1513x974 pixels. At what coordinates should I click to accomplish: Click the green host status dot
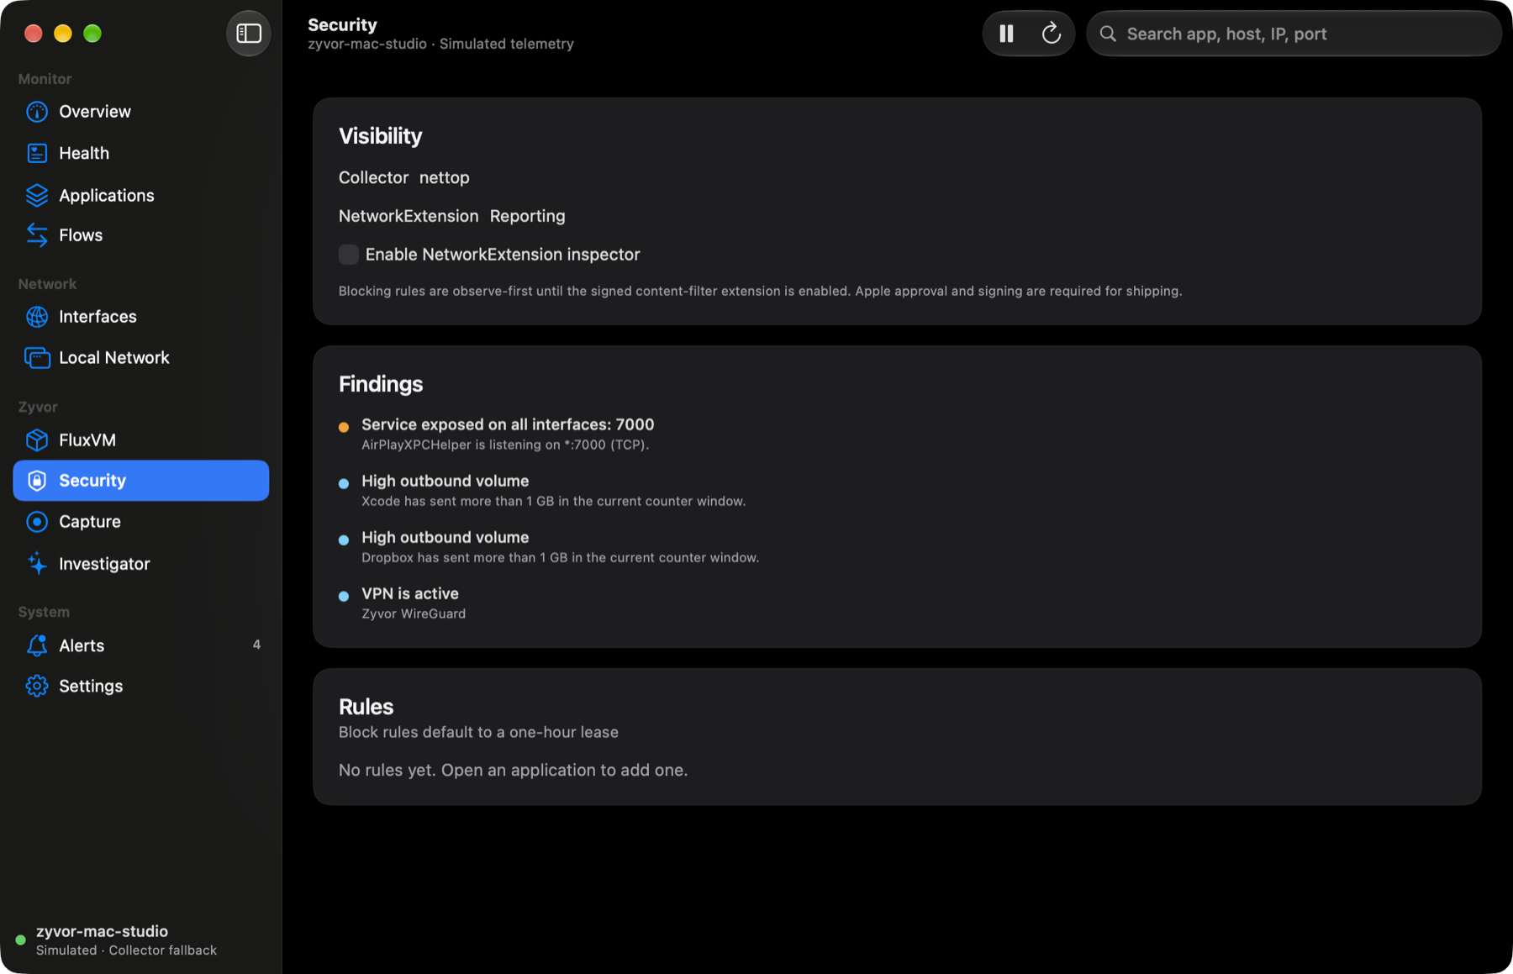pos(21,940)
